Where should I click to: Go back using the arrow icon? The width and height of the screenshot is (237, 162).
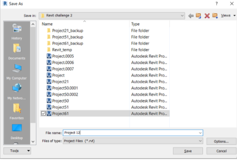click(191, 16)
